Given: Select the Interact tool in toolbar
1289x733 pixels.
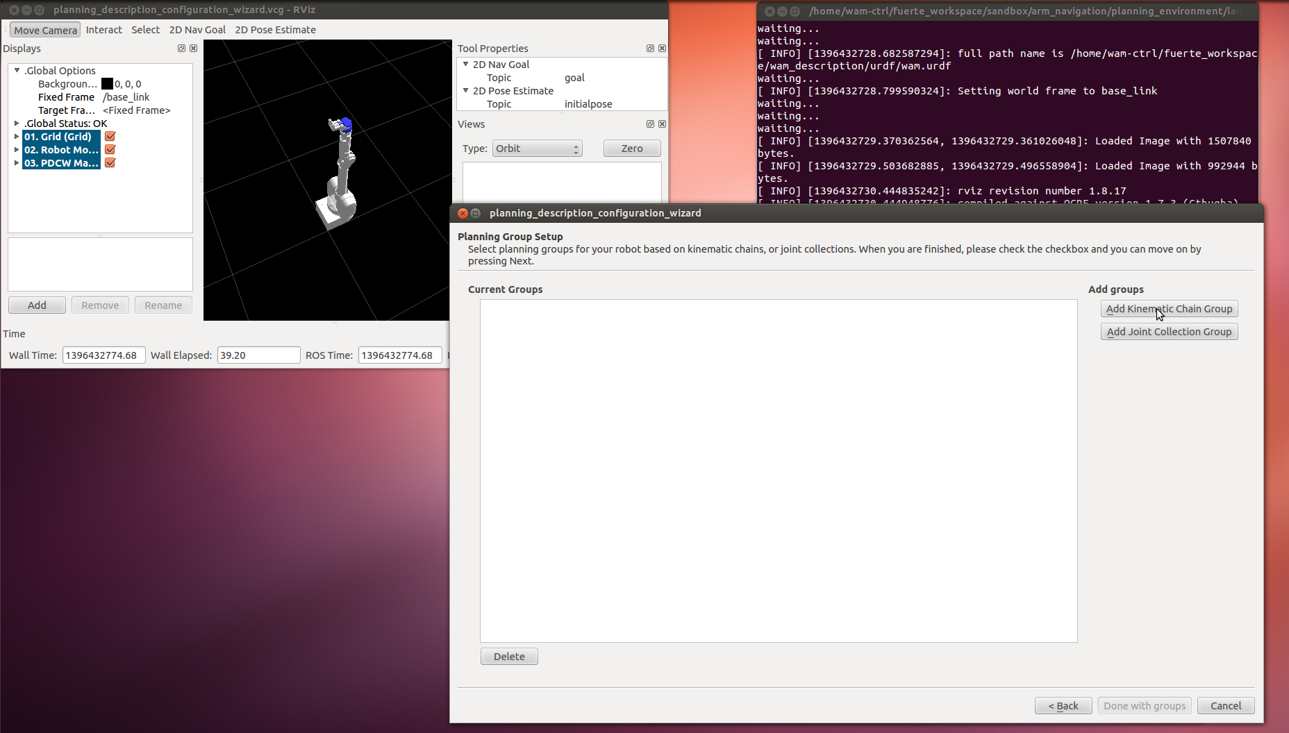Looking at the screenshot, I should [103, 30].
